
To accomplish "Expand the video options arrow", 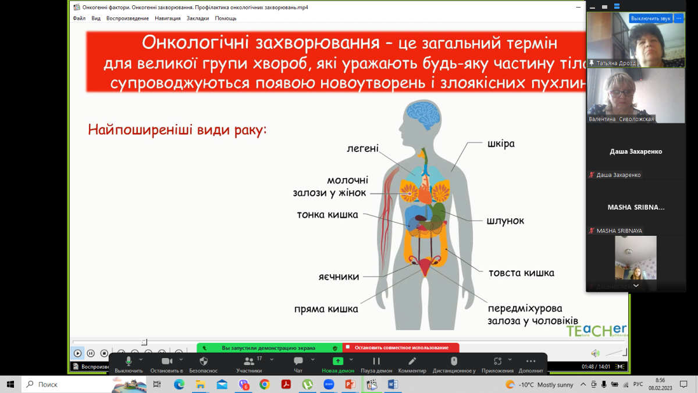I will coord(180,359).
